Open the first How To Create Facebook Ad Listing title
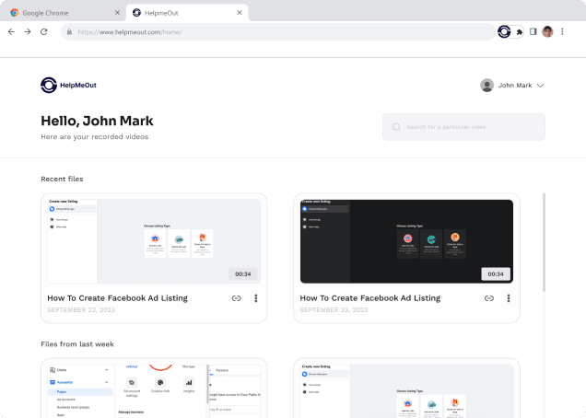The height and width of the screenshot is (418, 586). coord(117,298)
